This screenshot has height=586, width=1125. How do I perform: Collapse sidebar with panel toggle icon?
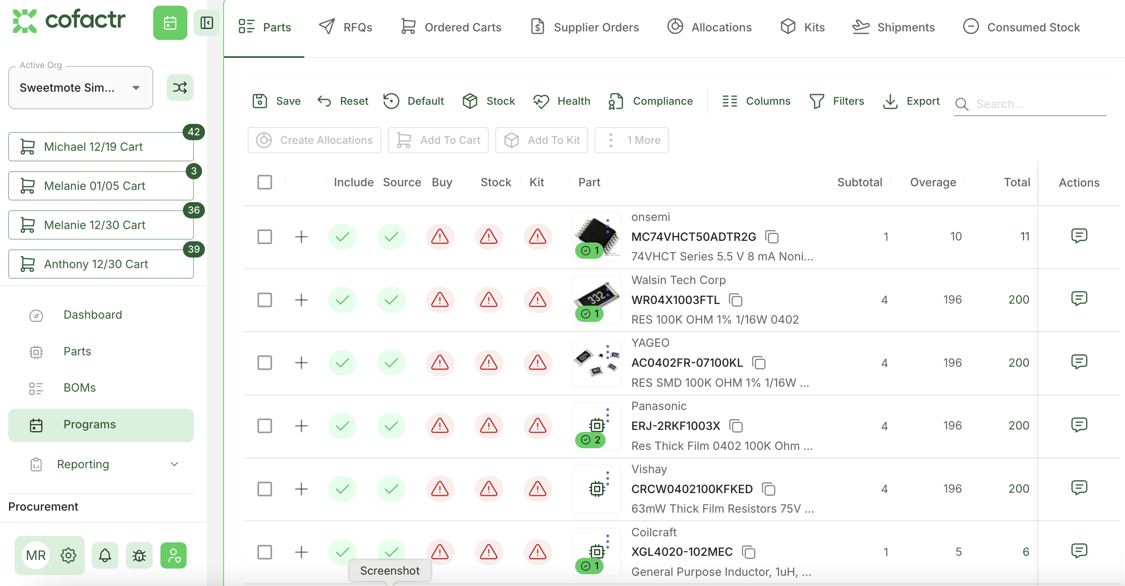tap(207, 23)
